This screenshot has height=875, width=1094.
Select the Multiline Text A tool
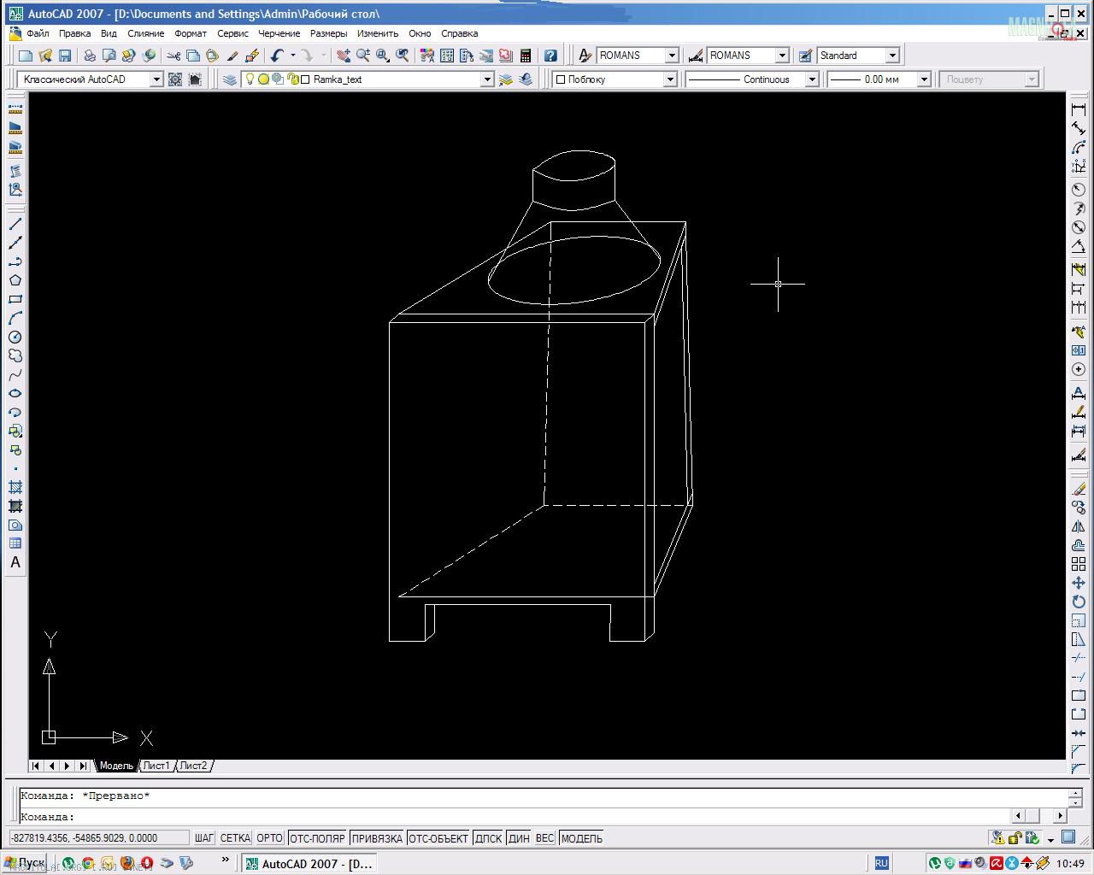click(x=15, y=562)
